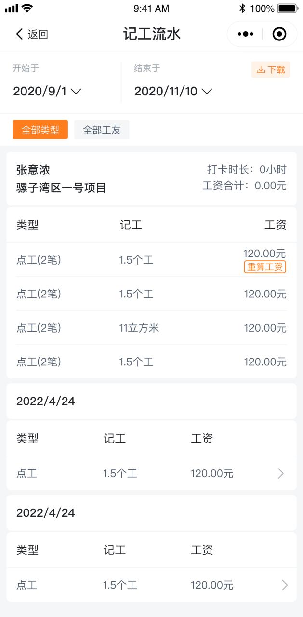The image size is (303, 617).
Task: Tap the 骡子湾区一号项目 project name
Action: coord(61,188)
